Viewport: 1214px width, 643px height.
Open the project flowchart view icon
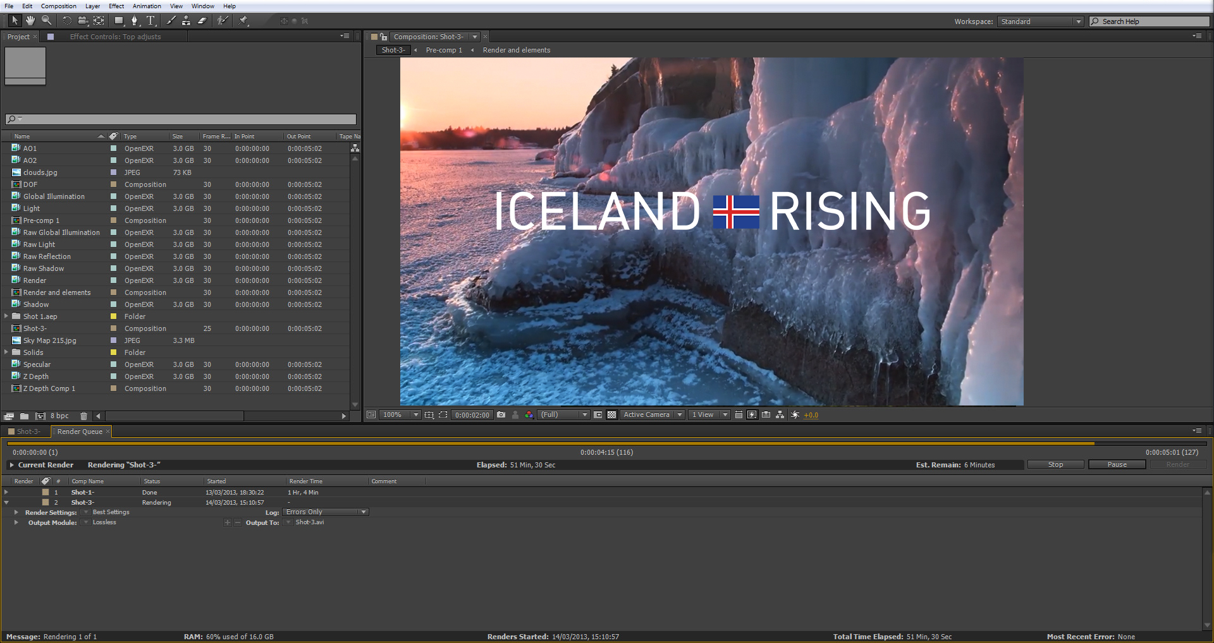pyautogui.click(x=355, y=148)
